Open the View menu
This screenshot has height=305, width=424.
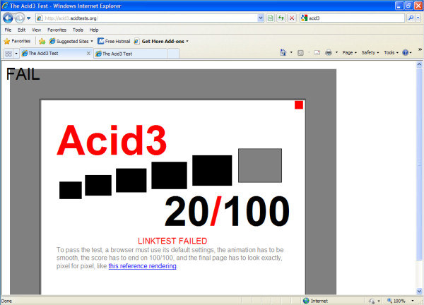[x=36, y=30]
